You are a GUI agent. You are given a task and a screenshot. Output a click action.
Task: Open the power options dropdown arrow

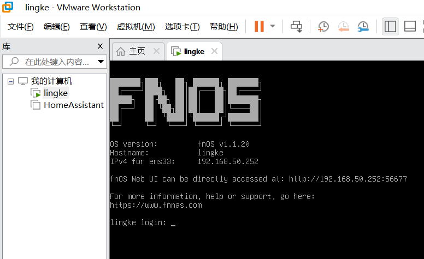273,26
